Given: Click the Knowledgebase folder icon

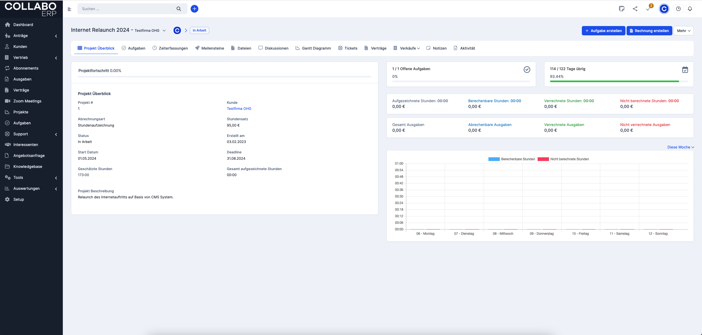Looking at the screenshot, I should click(x=7, y=167).
